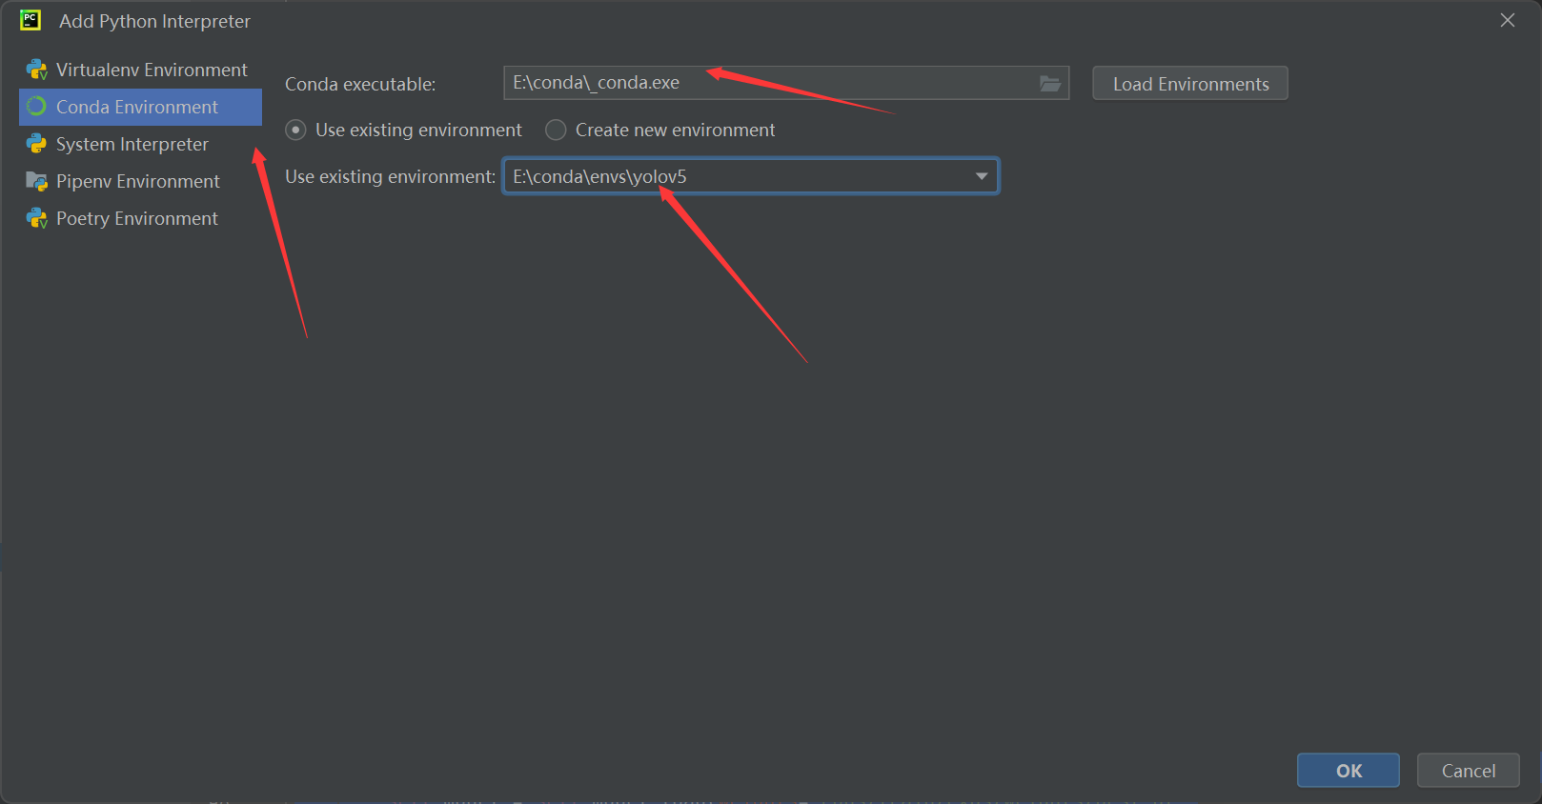Expand the existing environment dropdown arrow
The image size is (1542, 804).
click(982, 176)
